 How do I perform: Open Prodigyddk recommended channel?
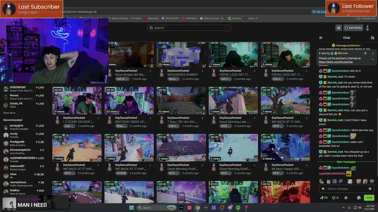pos(24,143)
